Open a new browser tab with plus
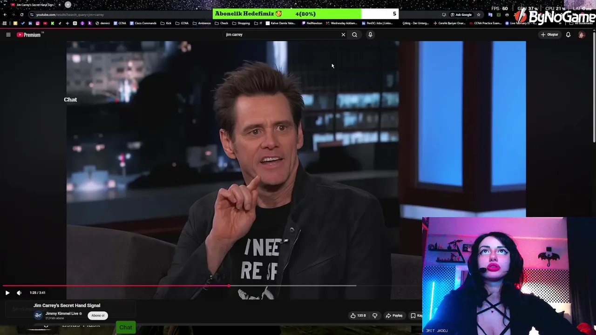Viewport: 596px width, 335px height. coord(68,5)
